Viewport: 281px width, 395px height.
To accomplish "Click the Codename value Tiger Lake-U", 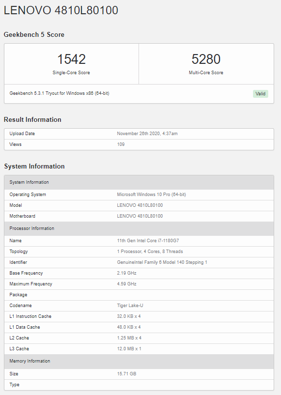I will click(x=130, y=306).
